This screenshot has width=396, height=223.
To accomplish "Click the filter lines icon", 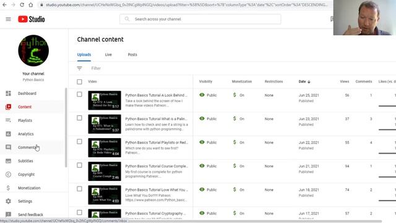I will 79,68.
